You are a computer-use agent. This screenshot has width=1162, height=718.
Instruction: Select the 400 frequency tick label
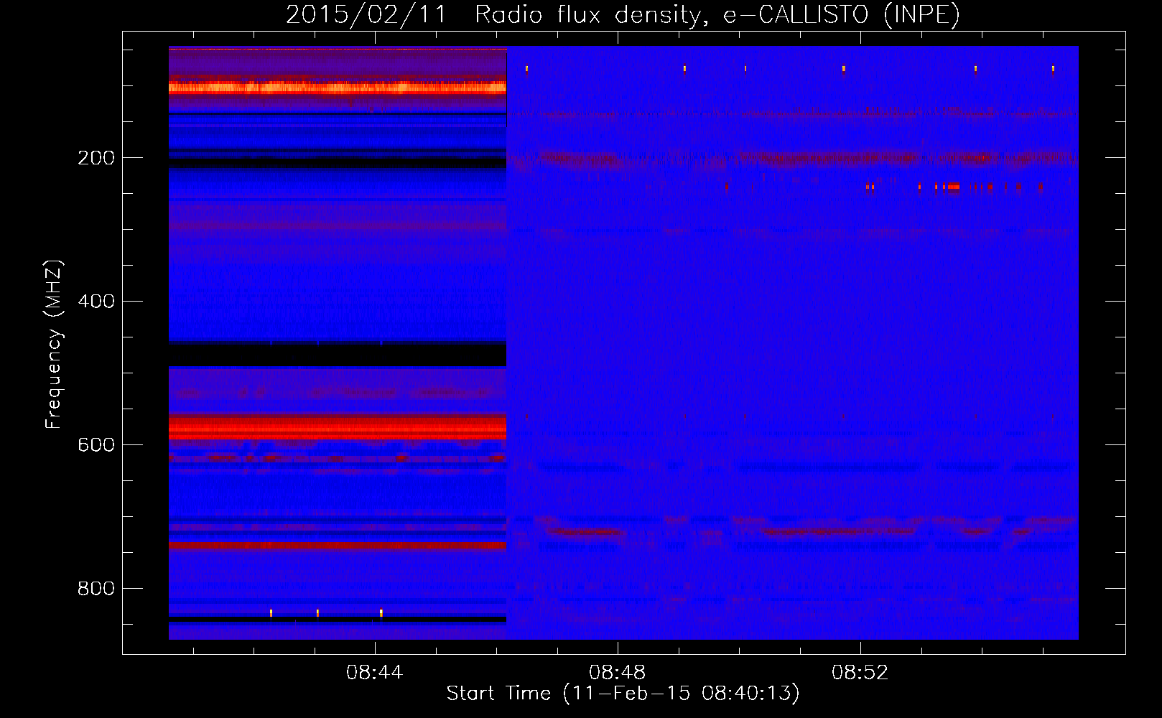tap(96, 302)
